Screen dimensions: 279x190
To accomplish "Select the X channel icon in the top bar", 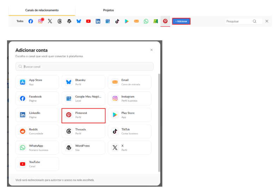I will pyautogui.click(x=50, y=21).
